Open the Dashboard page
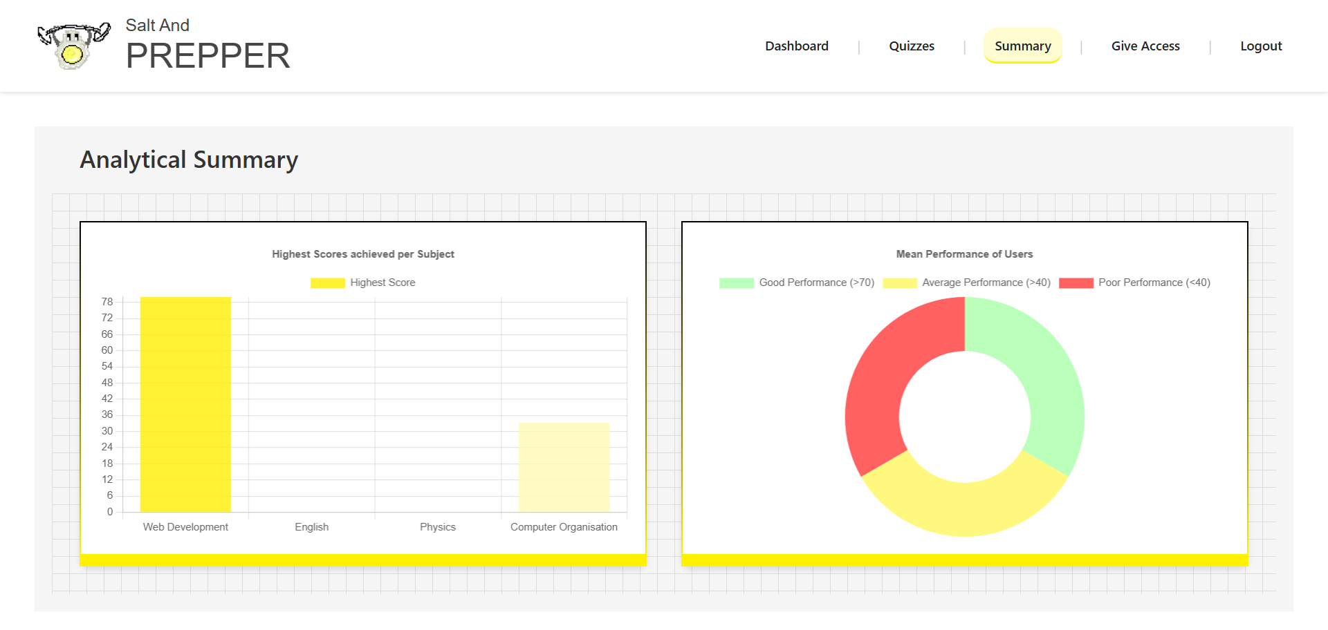The width and height of the screenshot is (1328, 630). [796, 46]
